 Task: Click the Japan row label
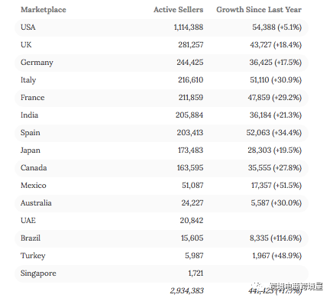click(x=31, y=150)
